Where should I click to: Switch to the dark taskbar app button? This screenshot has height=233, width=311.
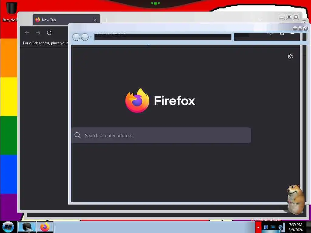click(27, 227)
